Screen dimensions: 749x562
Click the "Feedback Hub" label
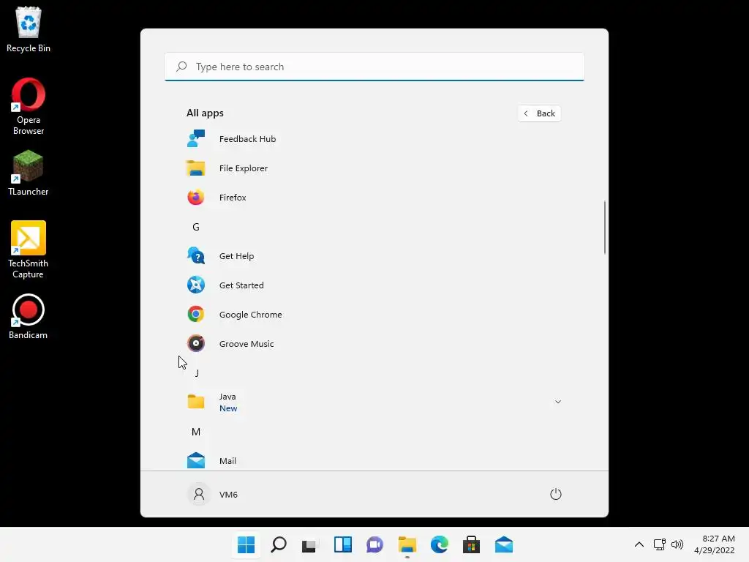pyautogui.click(x=247, y=139)
